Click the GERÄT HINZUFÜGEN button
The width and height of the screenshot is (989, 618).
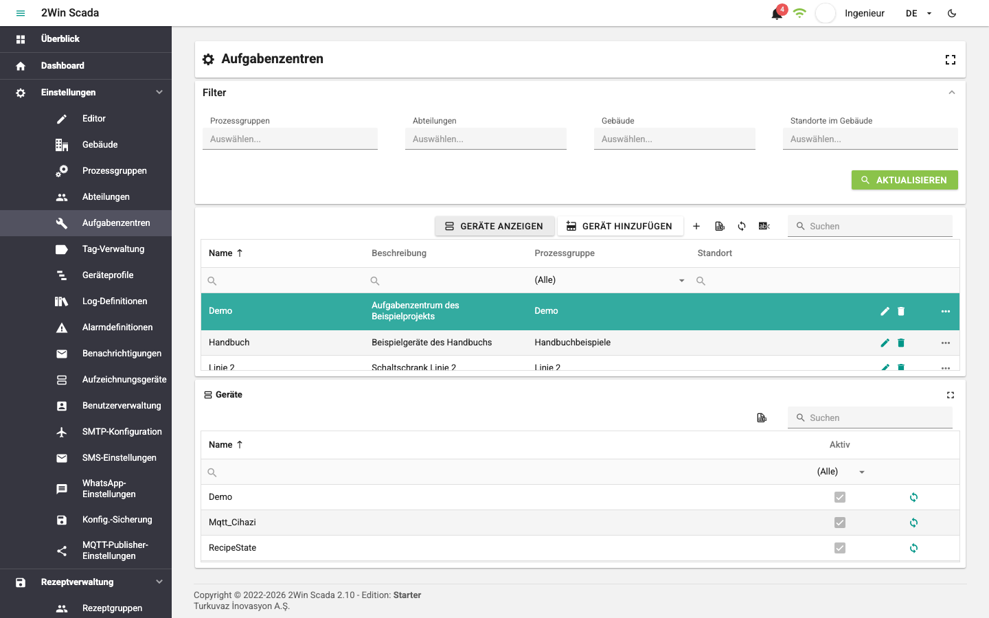click(619, 226)
